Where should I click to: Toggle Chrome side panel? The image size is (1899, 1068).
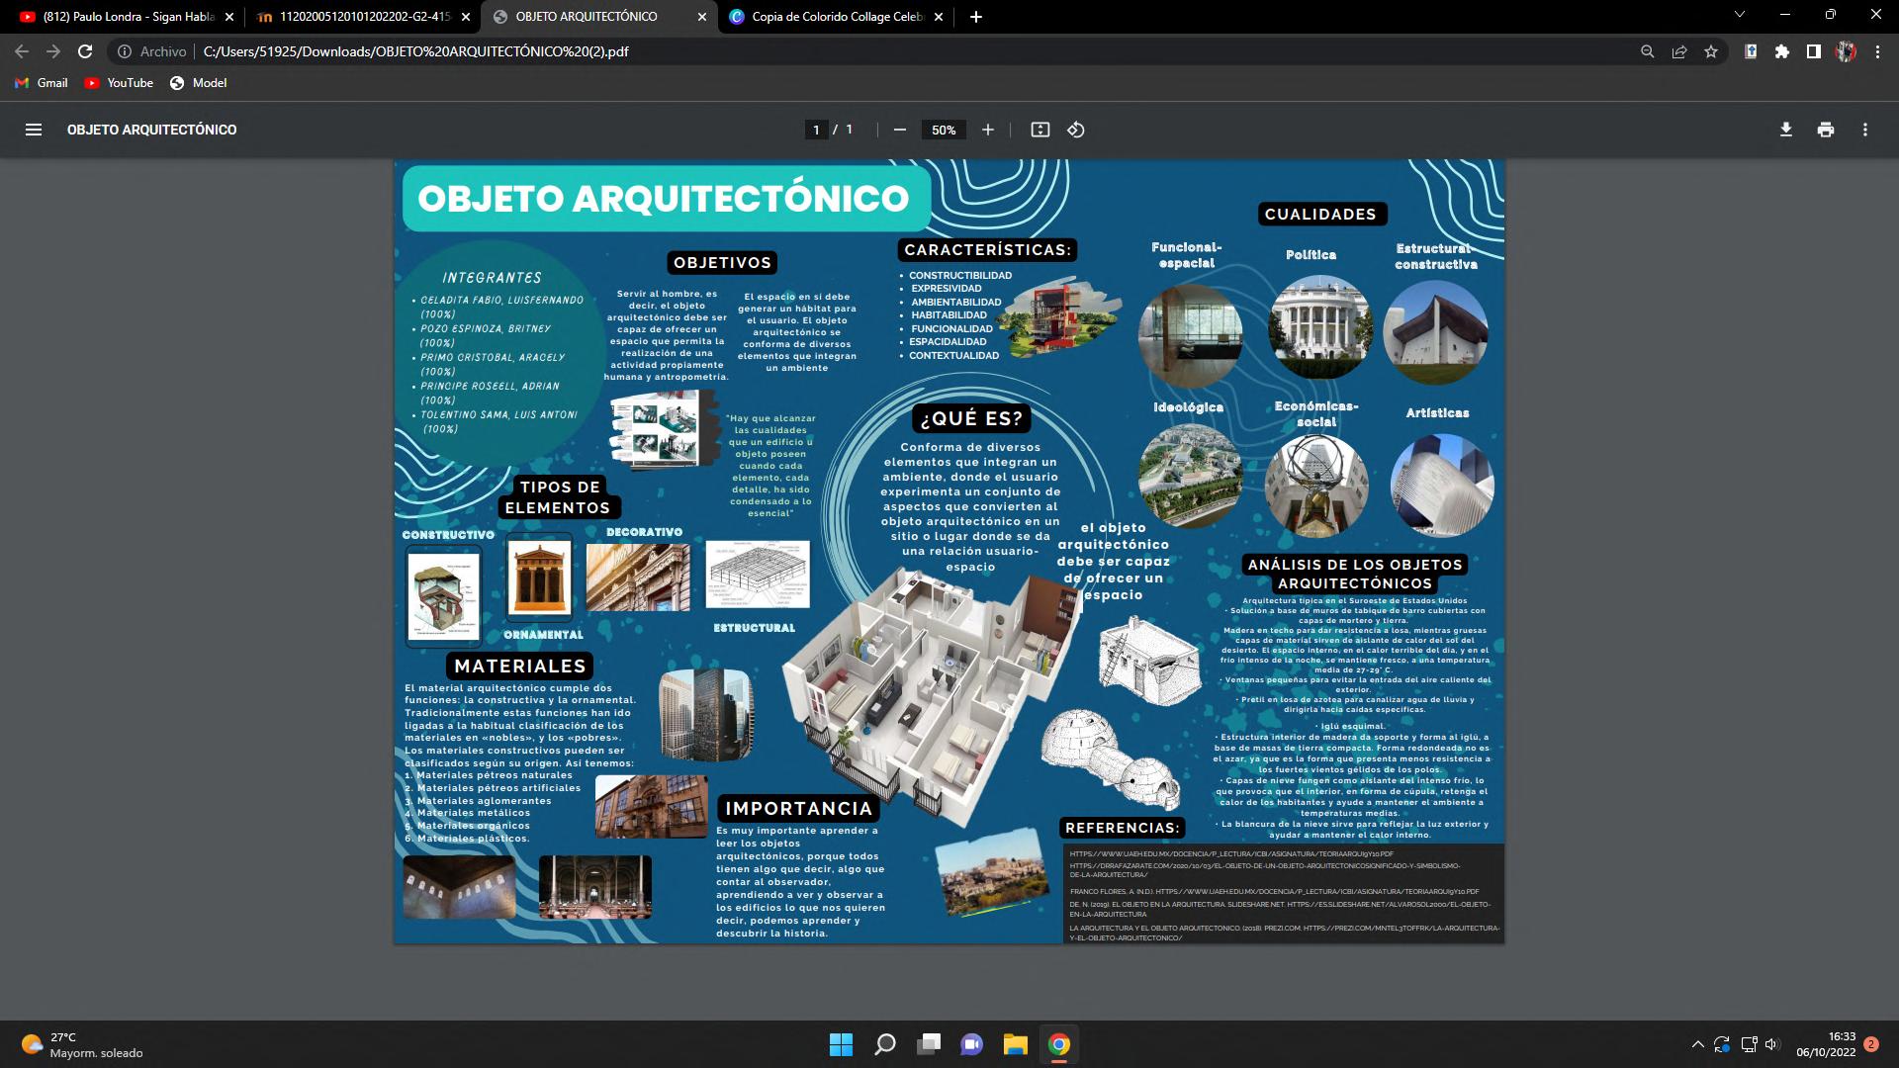click(1813, 51)
